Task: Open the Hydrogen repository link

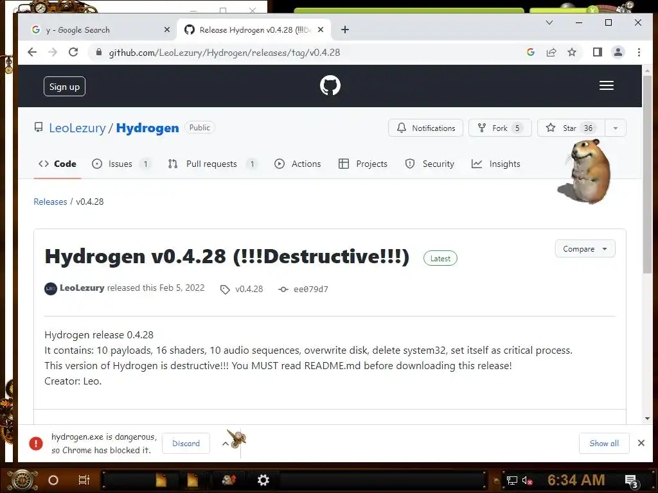Action: (147, 128)
